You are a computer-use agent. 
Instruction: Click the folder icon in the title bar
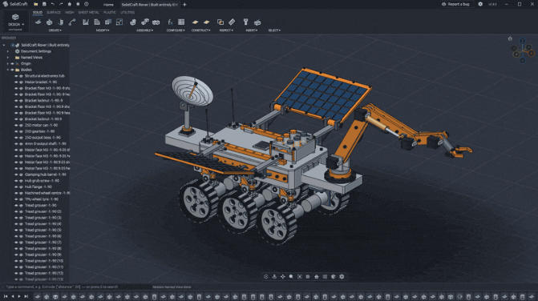[36, 5]
